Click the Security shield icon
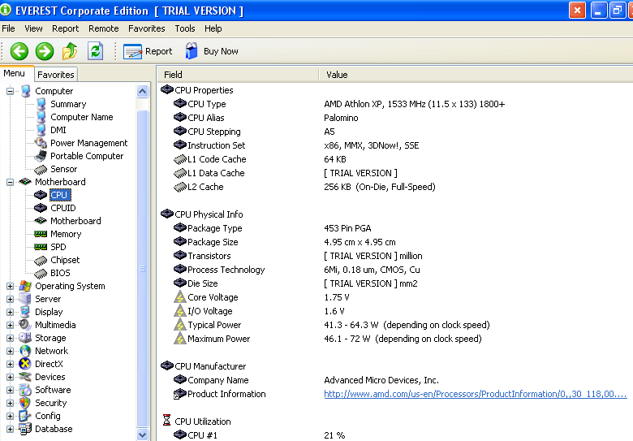The height and width of the screenshot is (441, 633). pos(25,403)
